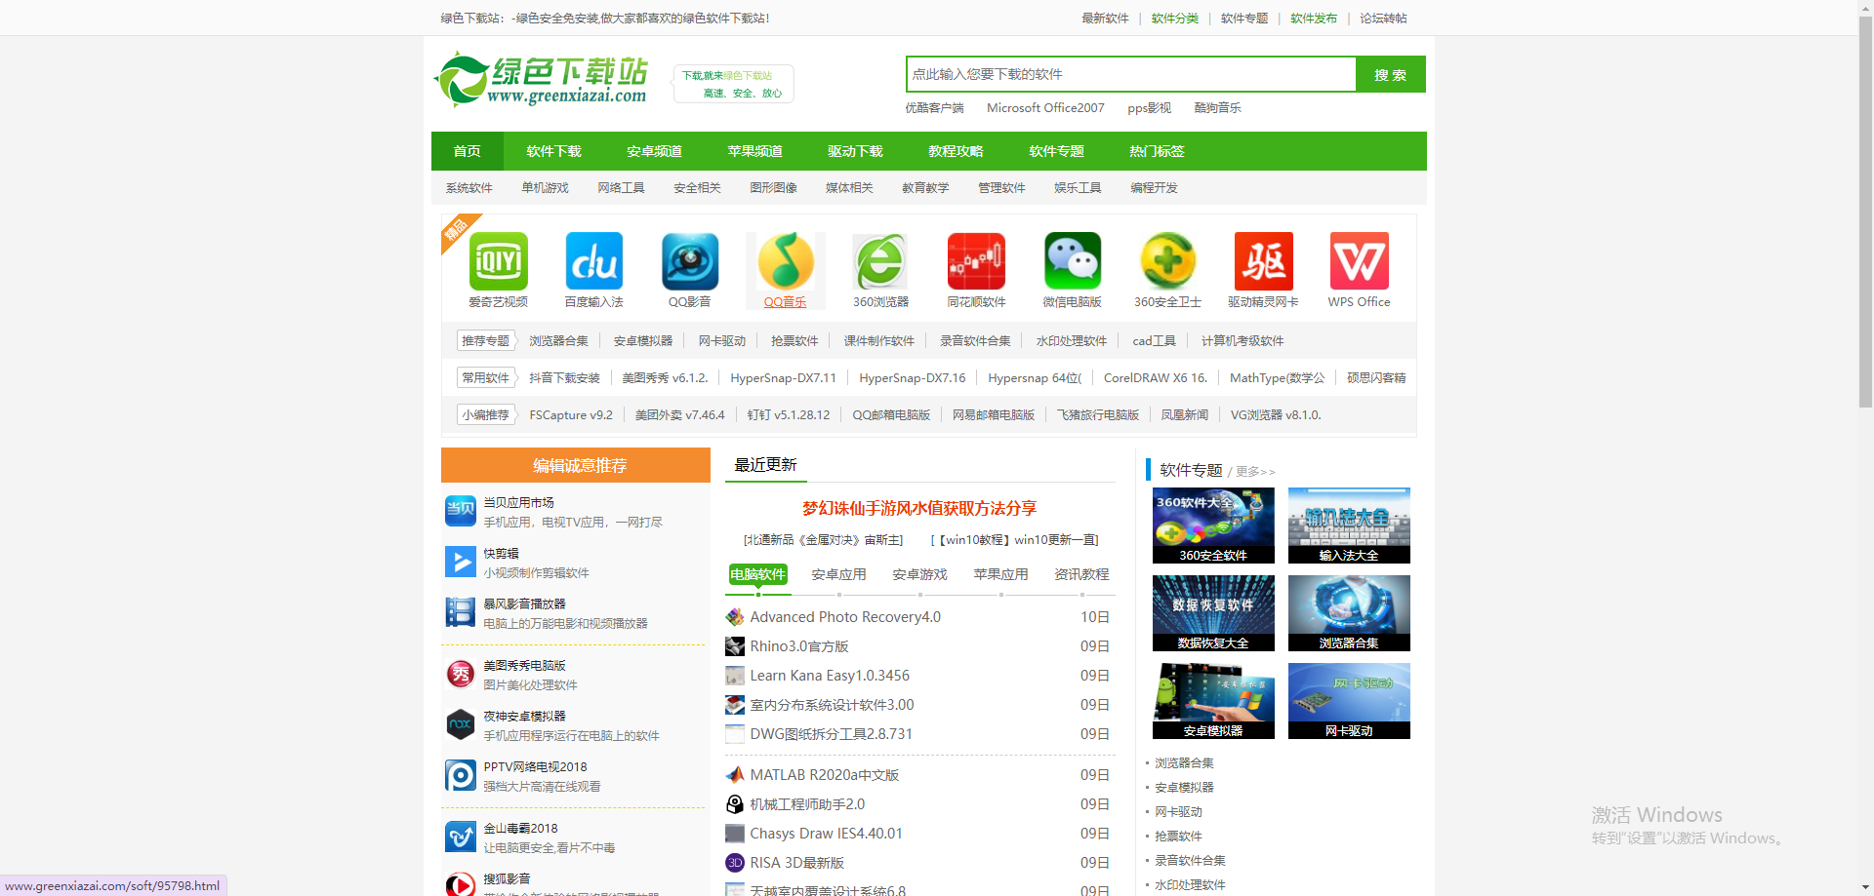
Task: Click the 暴风影音播放器 icon
Action: coord(461,612)
